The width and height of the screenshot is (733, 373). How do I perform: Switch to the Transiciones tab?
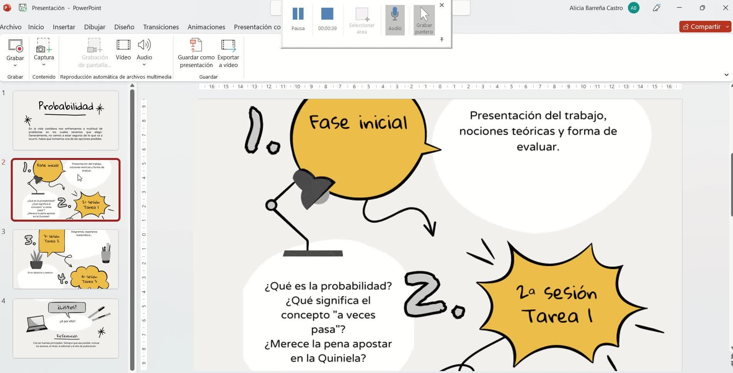161,27
